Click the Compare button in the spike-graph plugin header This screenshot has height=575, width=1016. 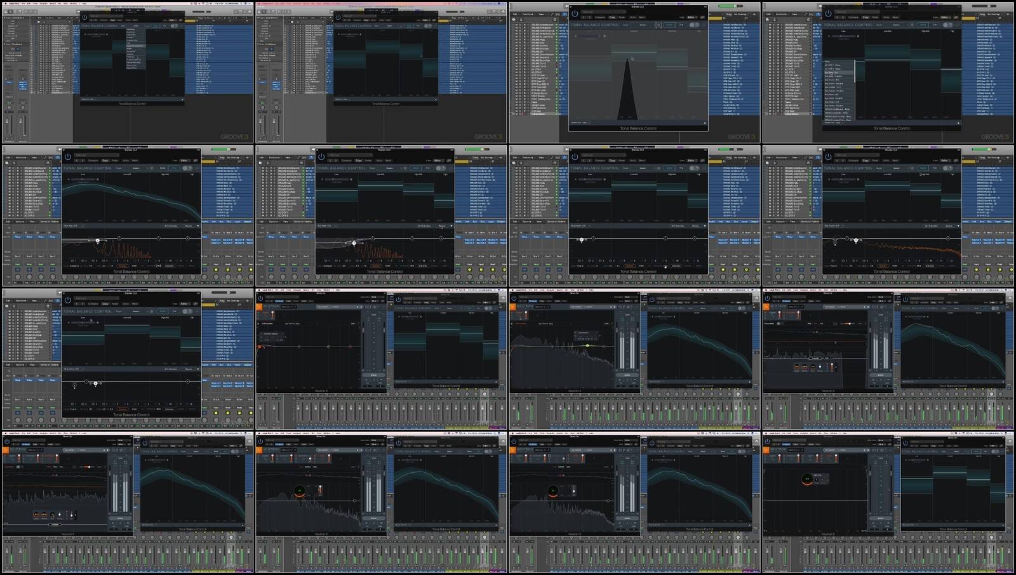tap(600, 17)
